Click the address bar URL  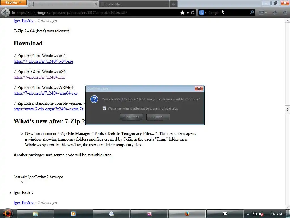tap(72, 13)
